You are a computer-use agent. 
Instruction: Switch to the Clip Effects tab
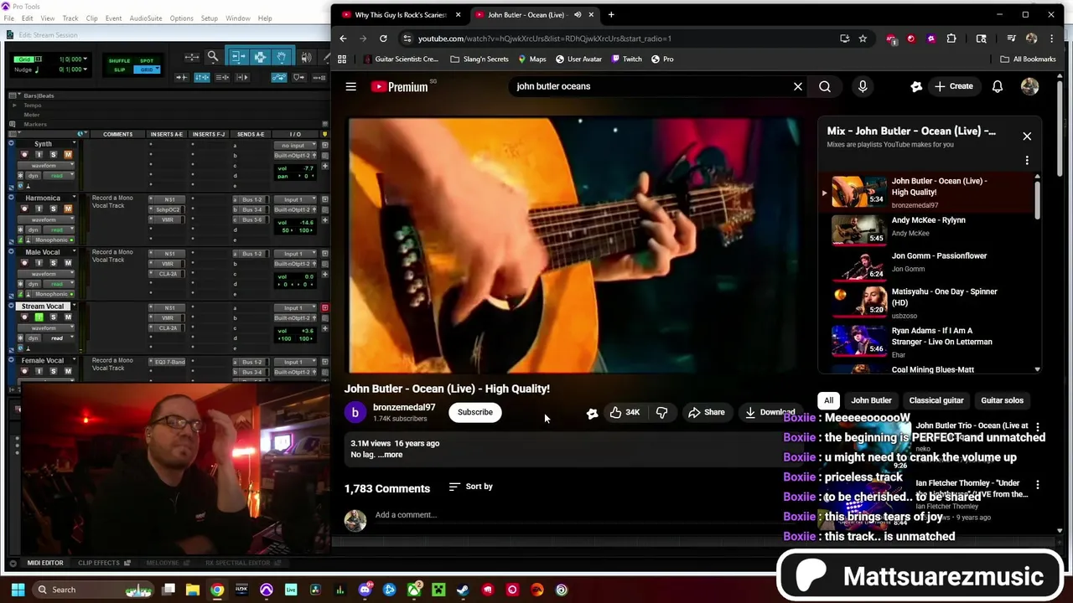(x=99, y=563)
